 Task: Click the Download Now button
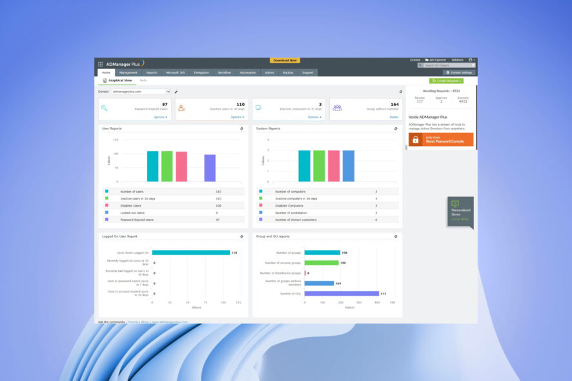point(285,60)
